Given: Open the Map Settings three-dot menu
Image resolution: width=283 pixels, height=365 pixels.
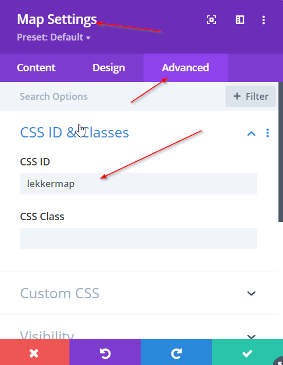Looking at the screenshot, I should pyautogui.click(x=264, y=20).
